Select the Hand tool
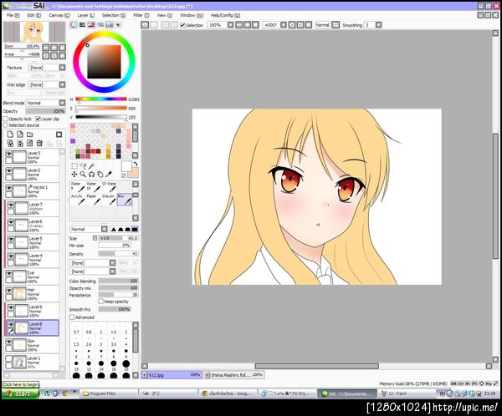Screen dimensions: 502x416 click(x=100, y=175)
